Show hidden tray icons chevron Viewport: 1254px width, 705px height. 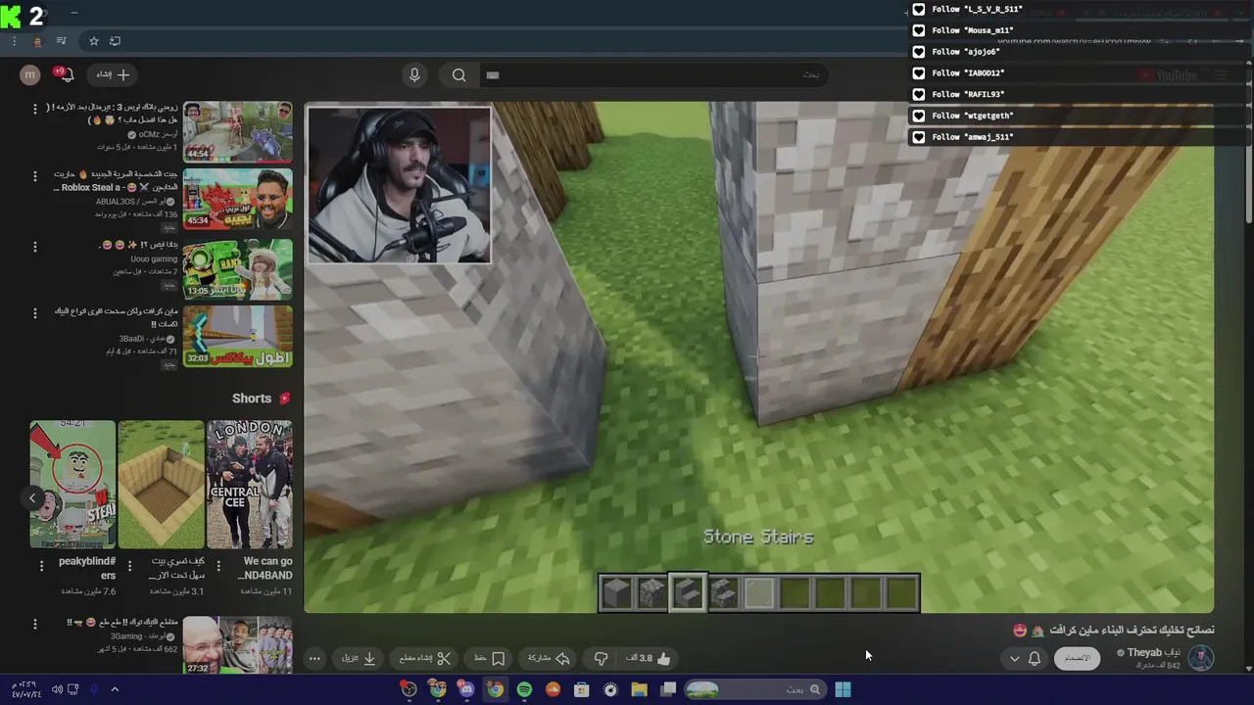coord(115,689)
